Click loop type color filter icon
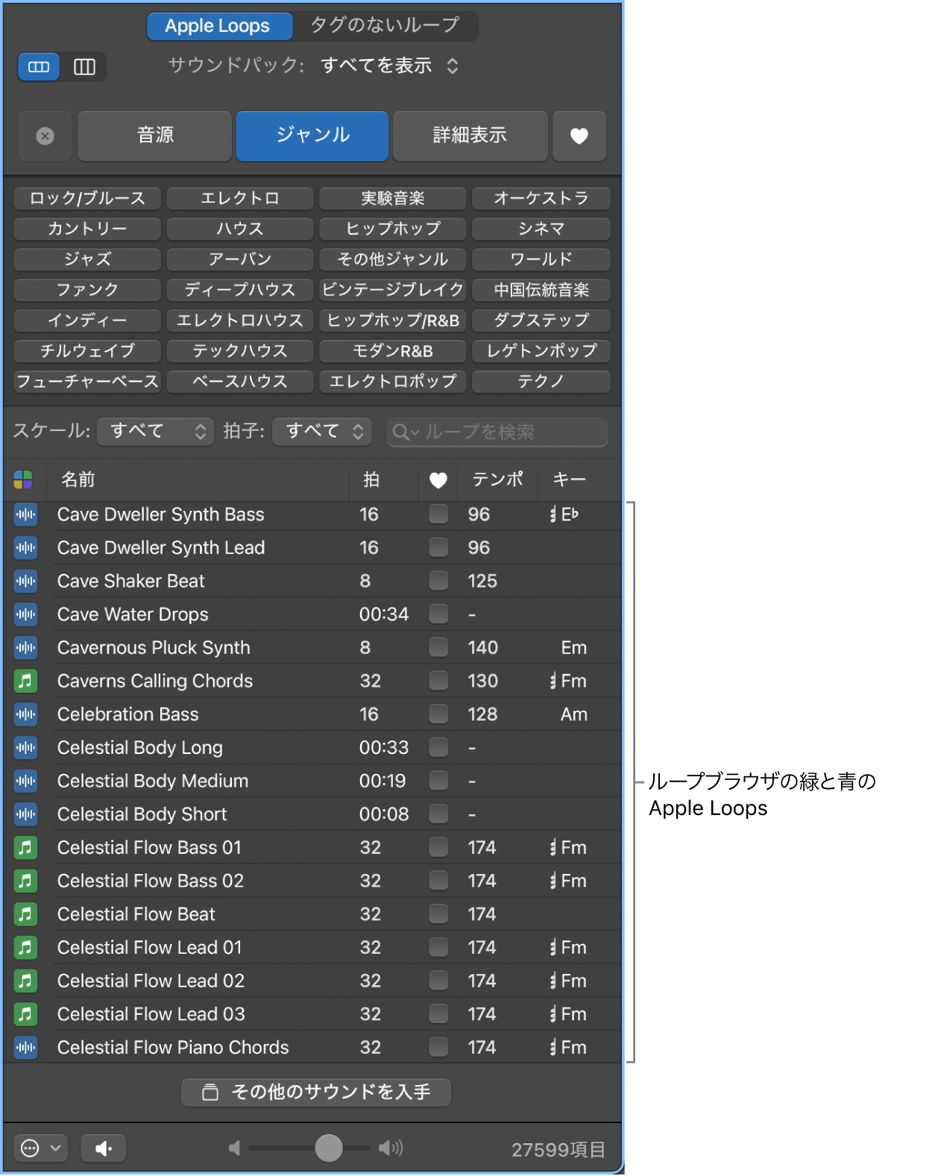This screenshot has height=1176, width=932. coord(23,479)
